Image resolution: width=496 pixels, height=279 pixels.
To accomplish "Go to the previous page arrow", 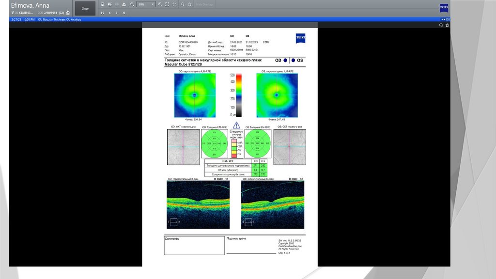I will click(x=110, y=13).
